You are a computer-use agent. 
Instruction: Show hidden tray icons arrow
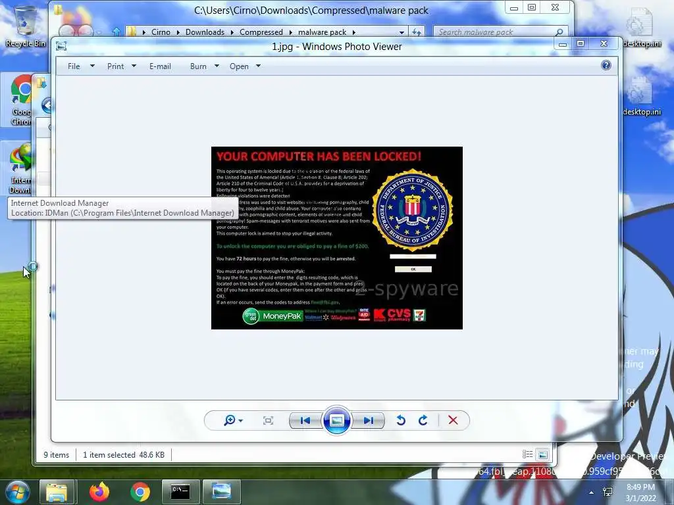592,493
